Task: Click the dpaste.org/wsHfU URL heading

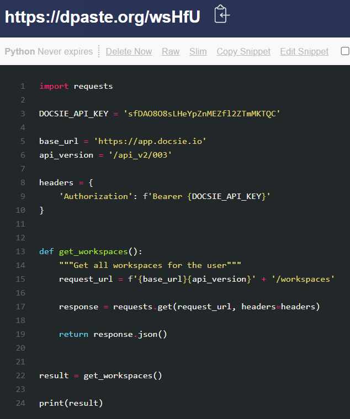Action: [x=103, y=17]
